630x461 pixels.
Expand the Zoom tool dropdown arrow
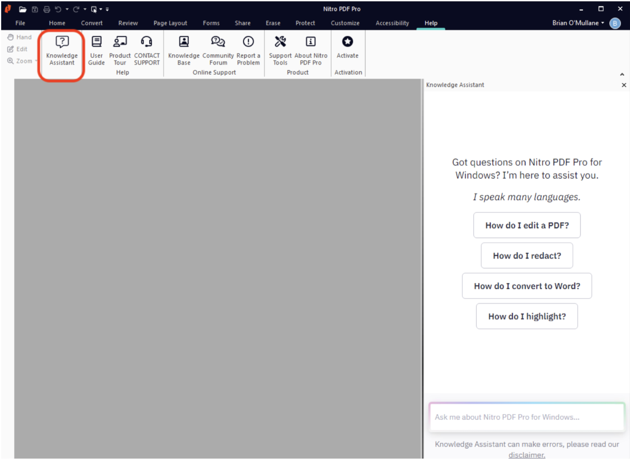pos(36,61)
